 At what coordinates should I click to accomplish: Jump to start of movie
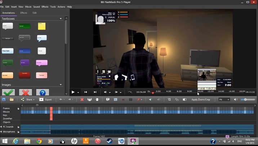tap(85, 92)
